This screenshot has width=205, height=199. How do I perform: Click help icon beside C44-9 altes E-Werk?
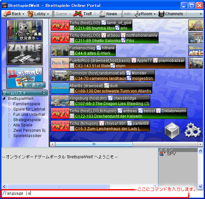click(x=72, y=53)
